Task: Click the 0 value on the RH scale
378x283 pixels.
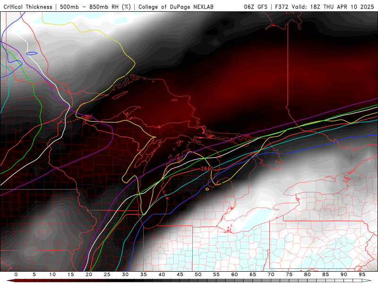Action: (x=16, y=275)
